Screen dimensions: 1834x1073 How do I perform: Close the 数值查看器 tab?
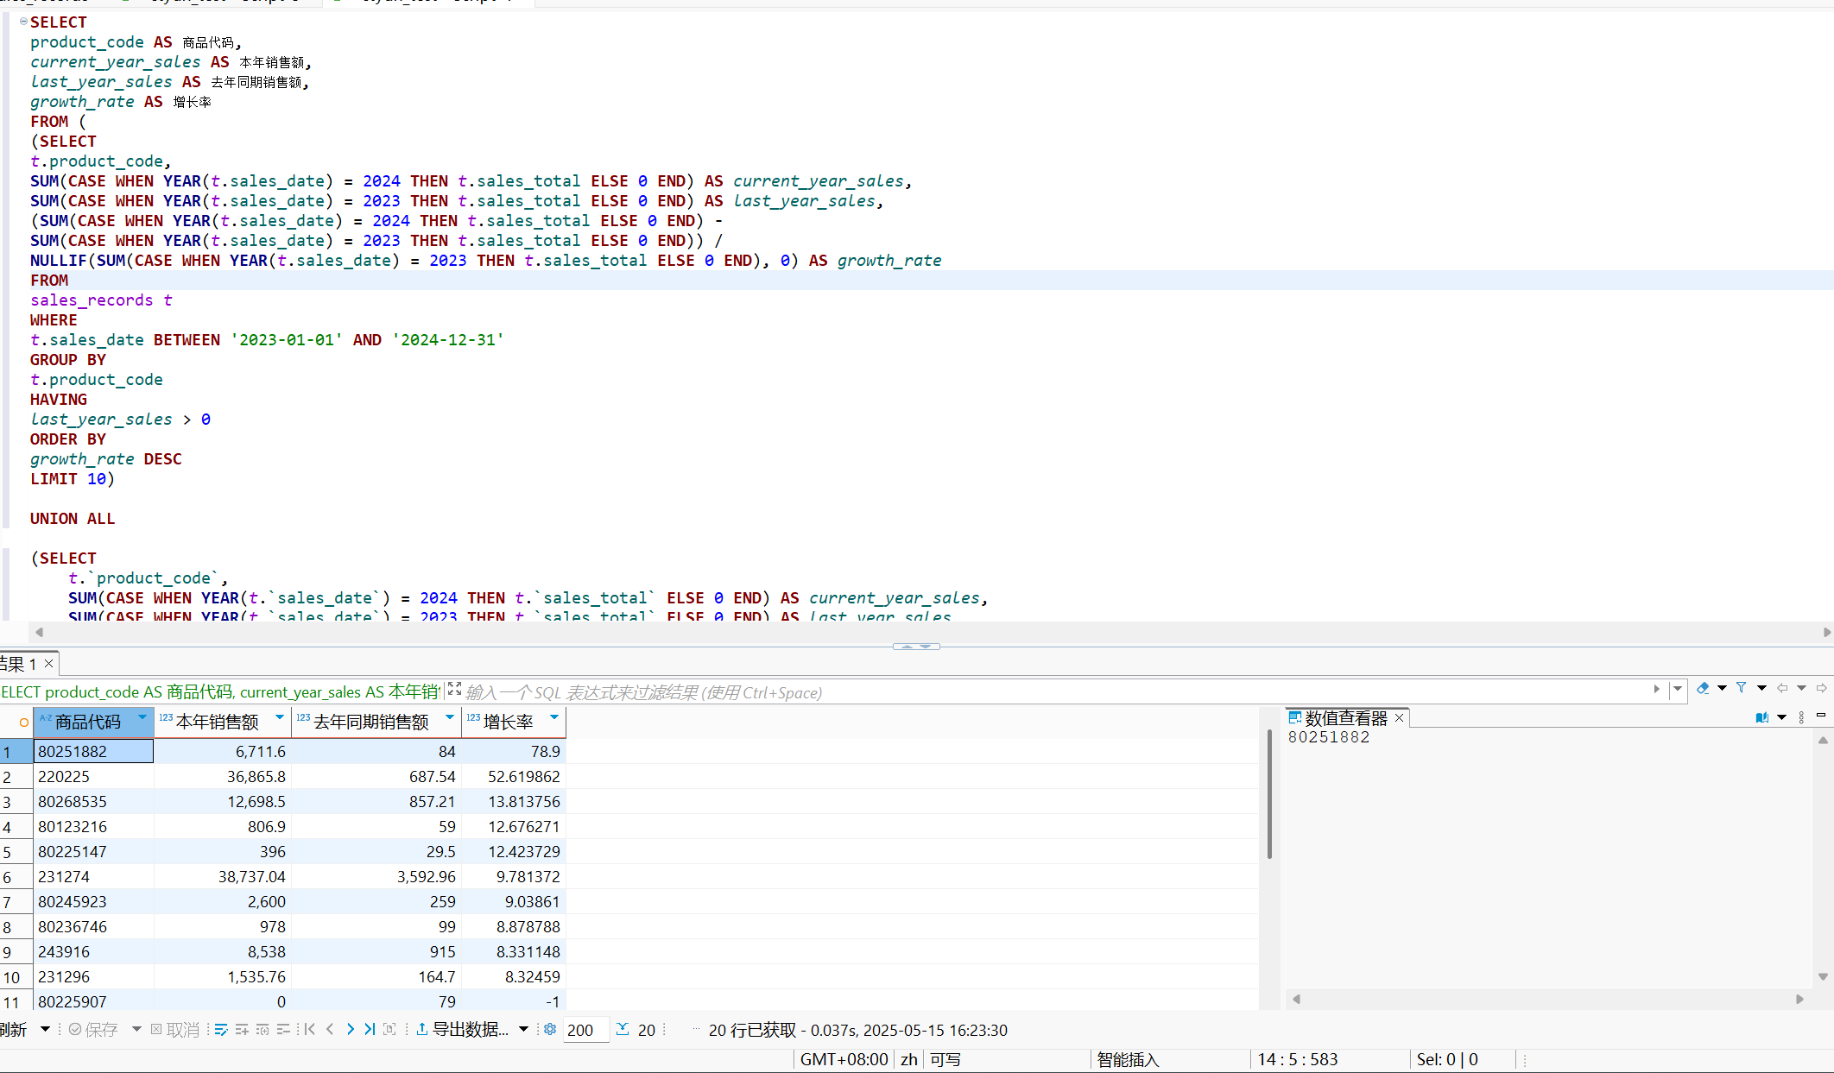point(1400,717)
